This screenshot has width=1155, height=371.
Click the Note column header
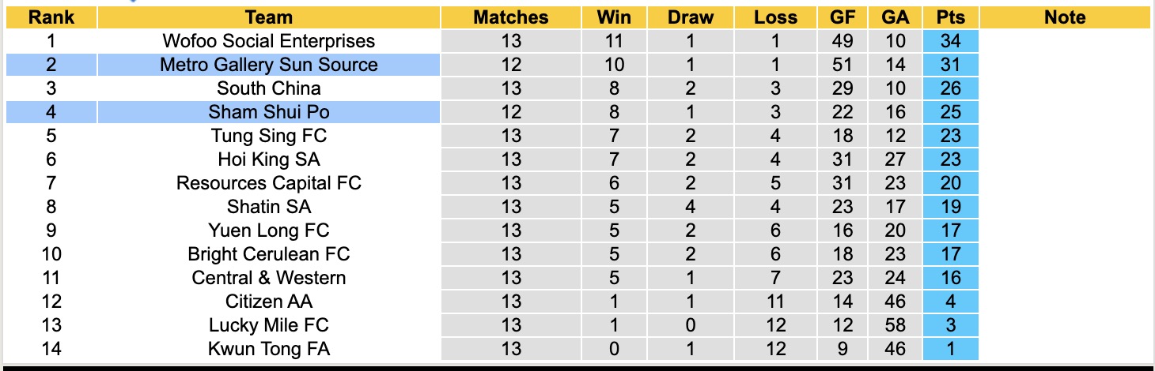pyautogui.click(x=1065, y=17)
